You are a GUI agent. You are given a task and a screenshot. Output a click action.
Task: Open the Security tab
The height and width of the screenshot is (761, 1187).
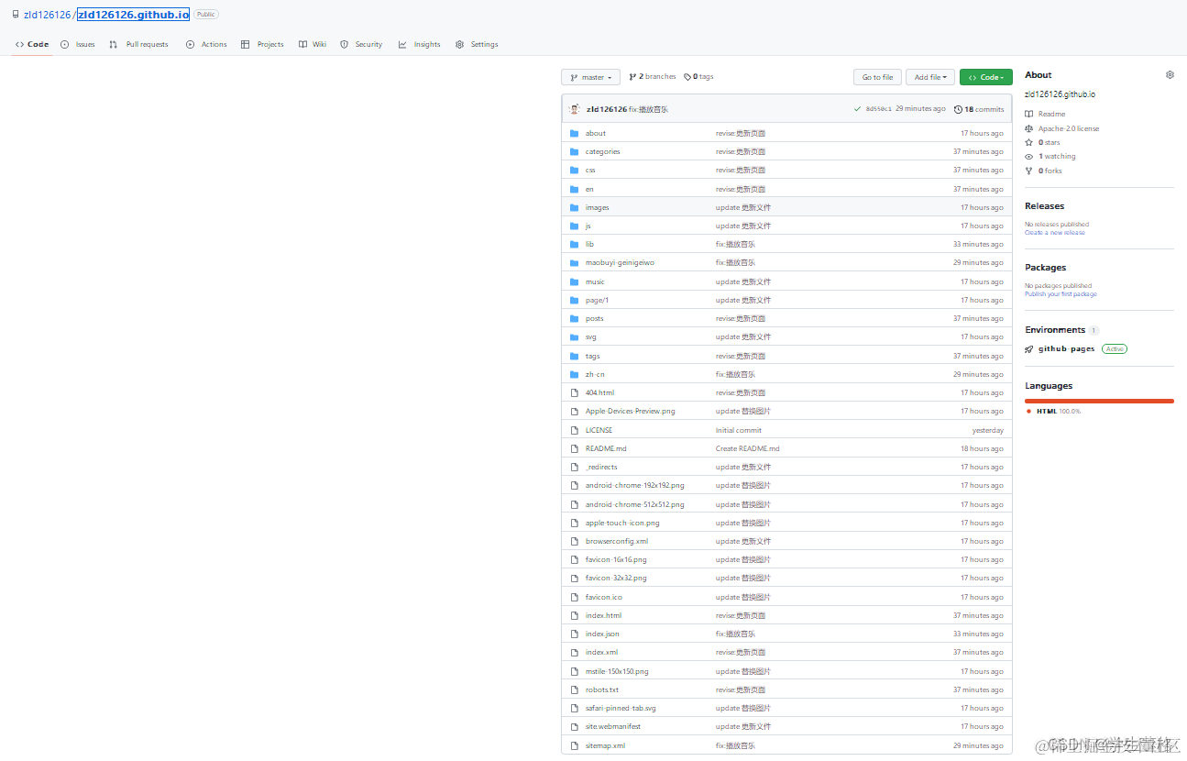[361, 44]
